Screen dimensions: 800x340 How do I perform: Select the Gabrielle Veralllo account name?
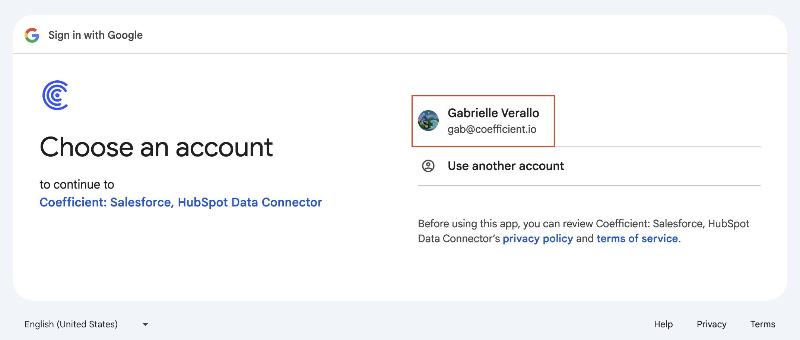click(x=493, y=113)
